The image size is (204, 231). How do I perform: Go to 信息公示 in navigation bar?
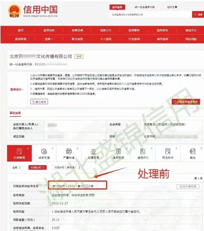pyautogui.click(x=106, y=30)
